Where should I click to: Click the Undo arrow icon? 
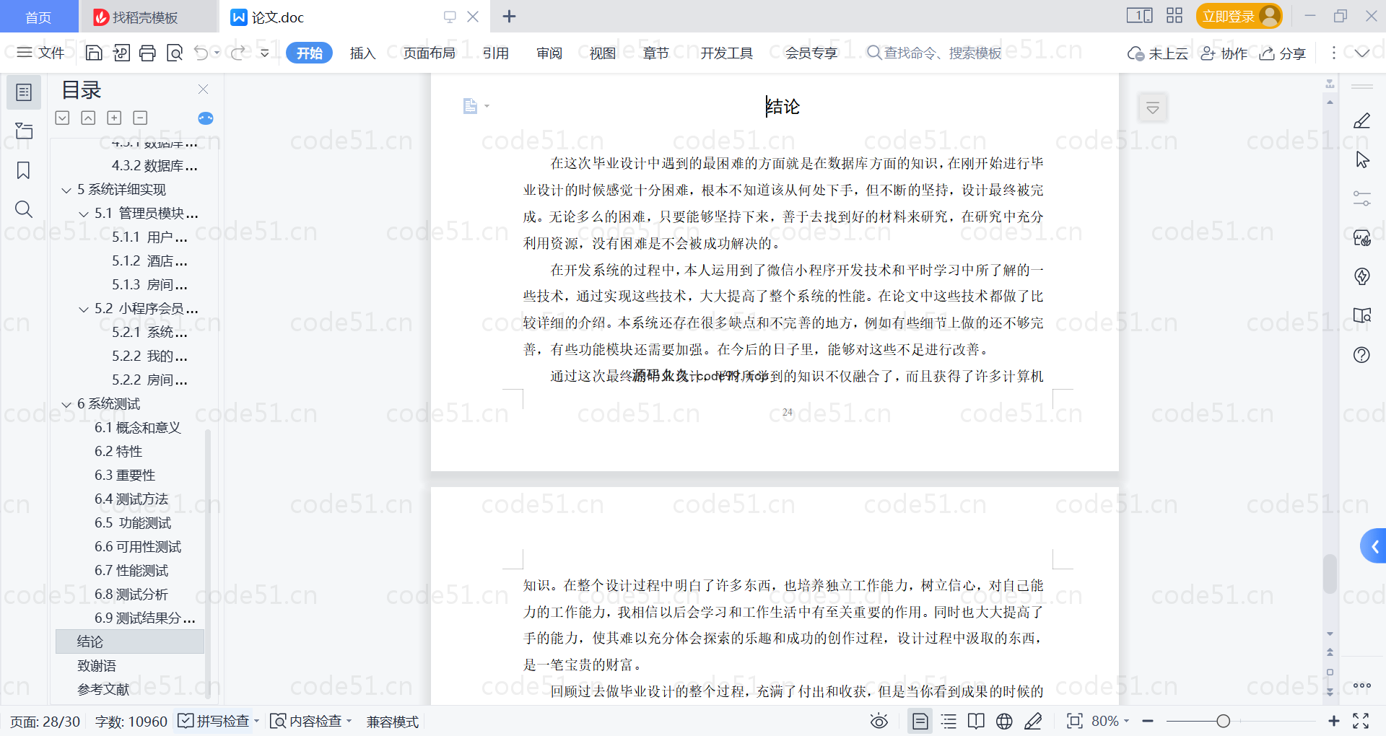click(x=201, y=53)
